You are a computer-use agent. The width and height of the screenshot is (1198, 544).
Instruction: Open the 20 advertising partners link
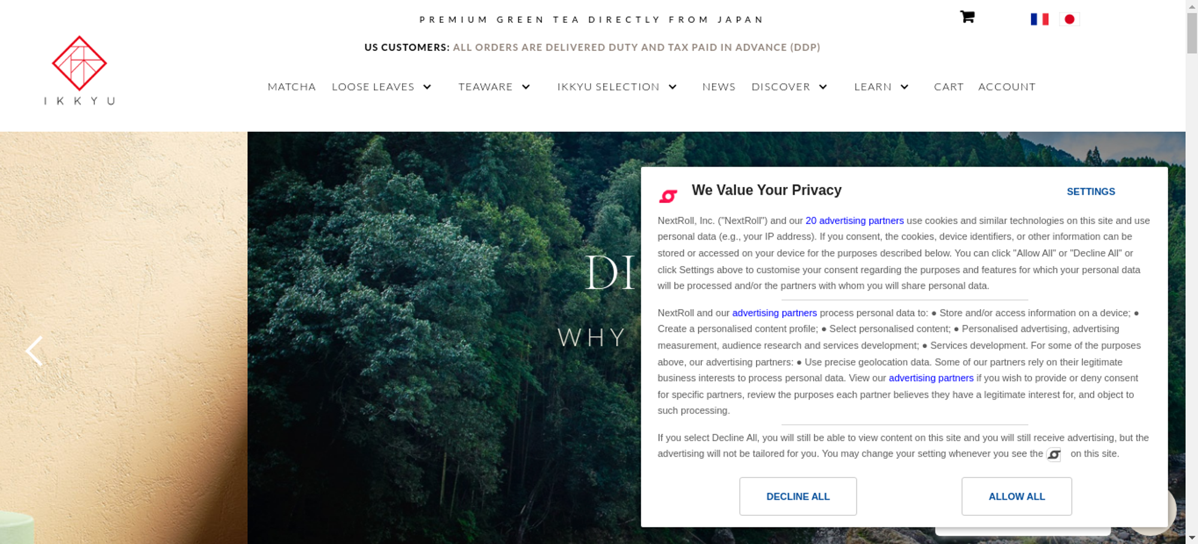click(x=854, y=220)
